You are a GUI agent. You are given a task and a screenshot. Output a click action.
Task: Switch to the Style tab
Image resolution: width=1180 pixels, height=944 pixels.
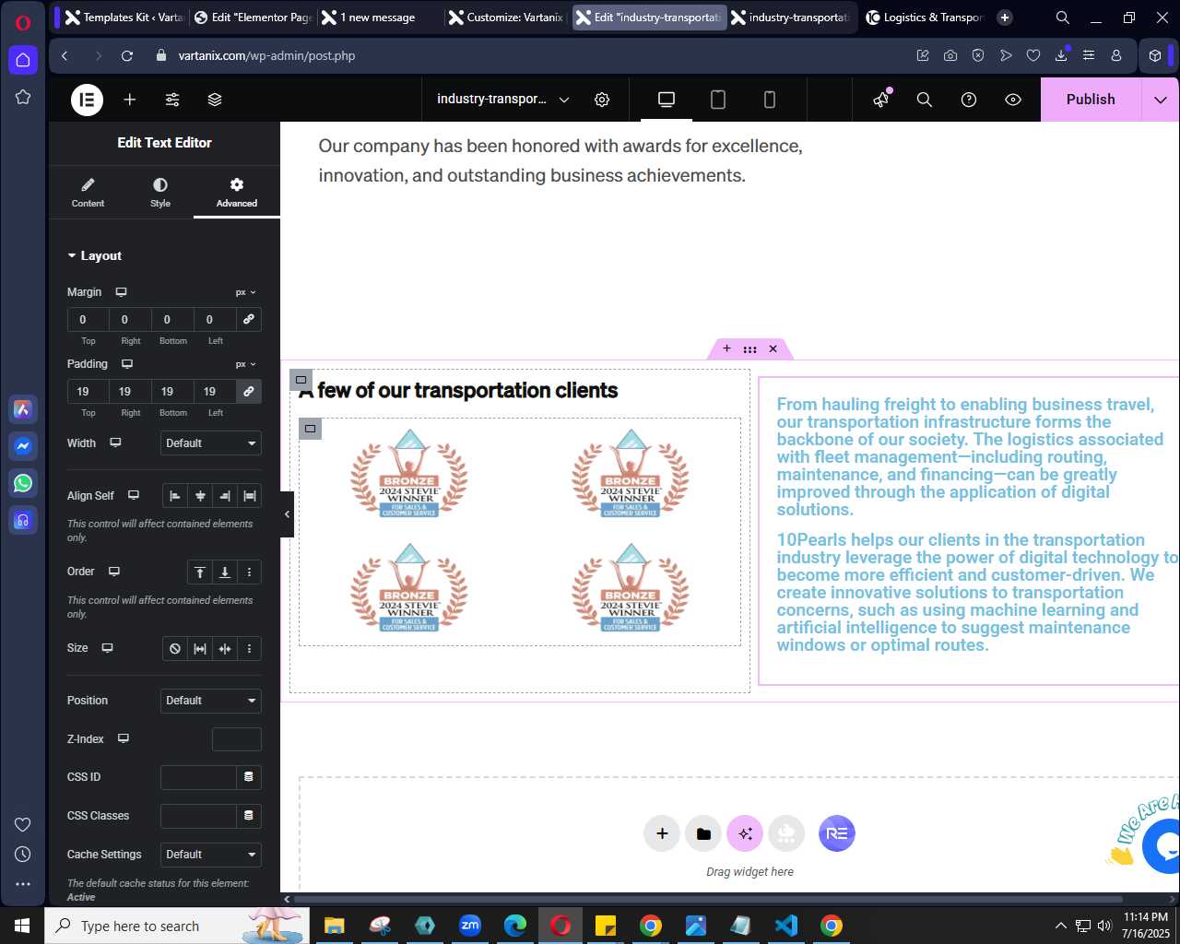[x=160, y=193]
